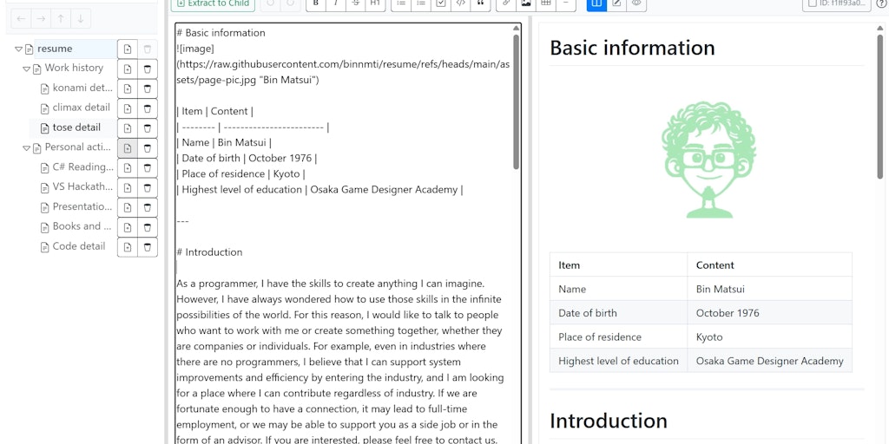The image size is (889, 444).
Task: Click the preview pane scrollbar thumb
Action: point(880,107)
